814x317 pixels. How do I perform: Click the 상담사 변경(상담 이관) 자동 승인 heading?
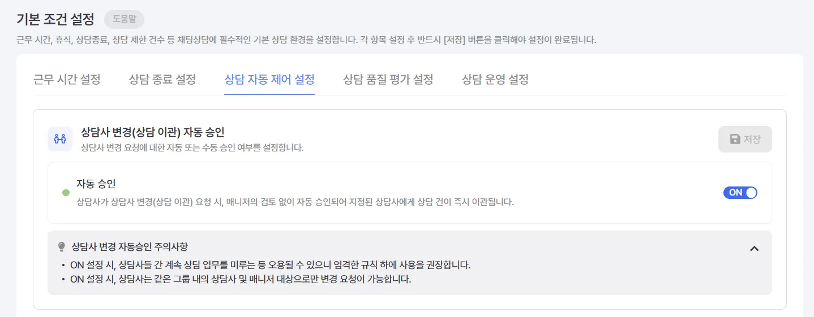coord(153,132)
